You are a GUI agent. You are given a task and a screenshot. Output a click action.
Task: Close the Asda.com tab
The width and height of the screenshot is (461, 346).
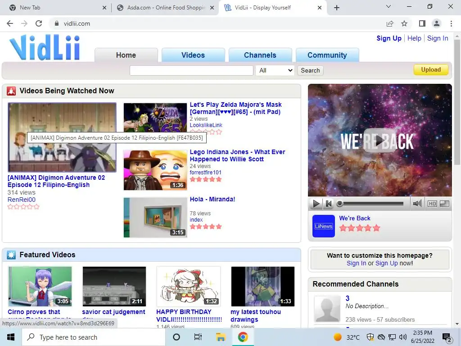(212, 8)
